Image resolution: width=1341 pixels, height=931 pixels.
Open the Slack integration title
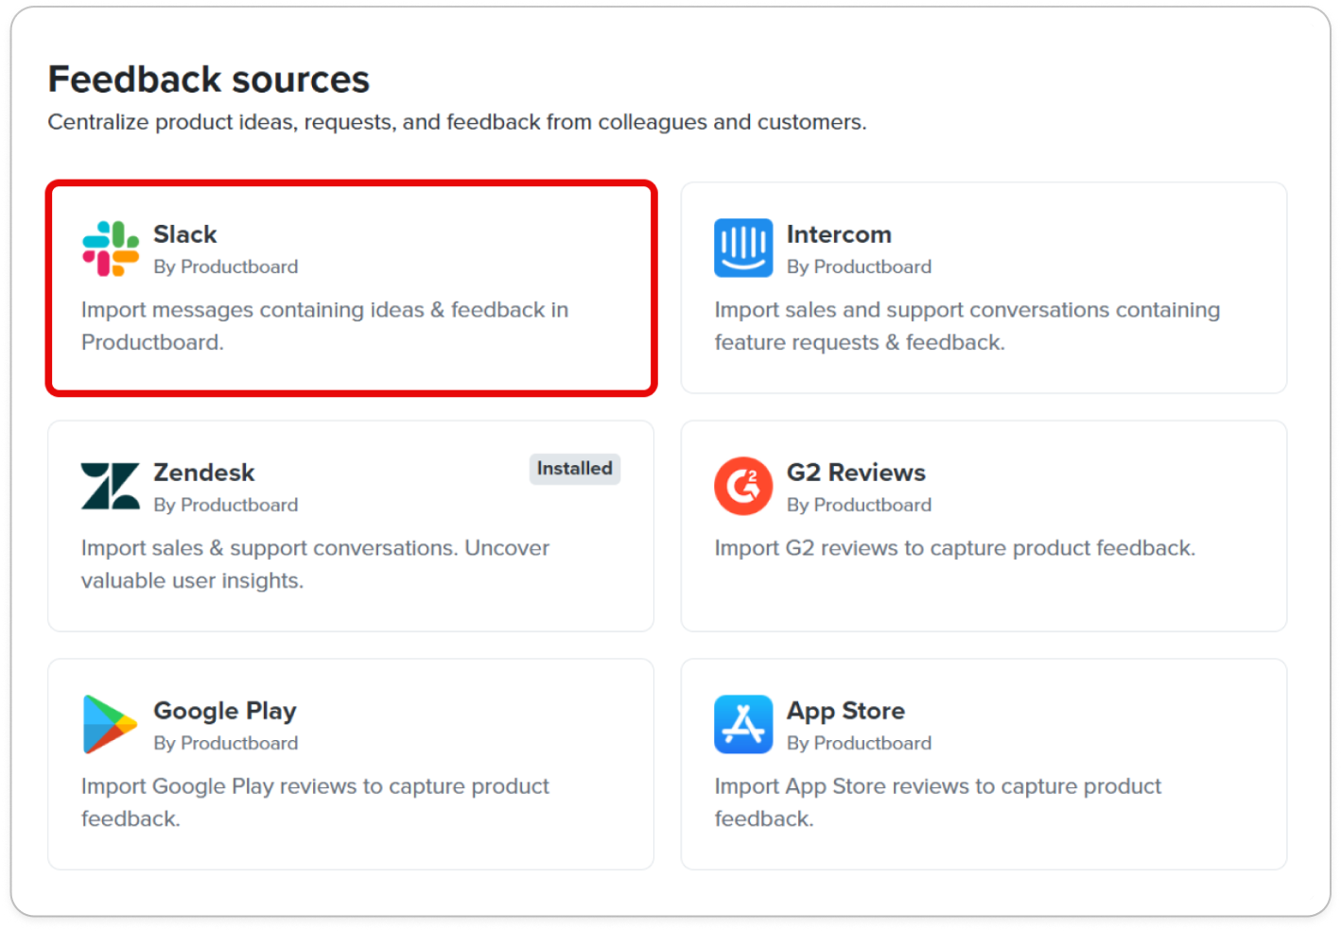185,234
